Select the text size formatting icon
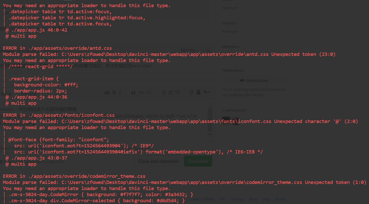The width and height of the screenshot is (369, 204). pos(107,92)
